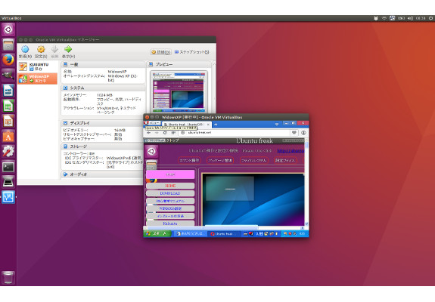This screenshot has width=435, height=302.
Task: Select the KUBUNTU virtual machine
Action: 37,66
